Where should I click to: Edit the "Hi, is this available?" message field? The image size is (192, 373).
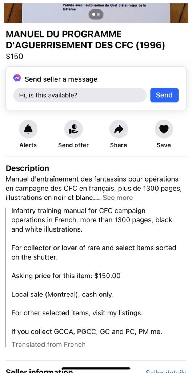[80, 95]
